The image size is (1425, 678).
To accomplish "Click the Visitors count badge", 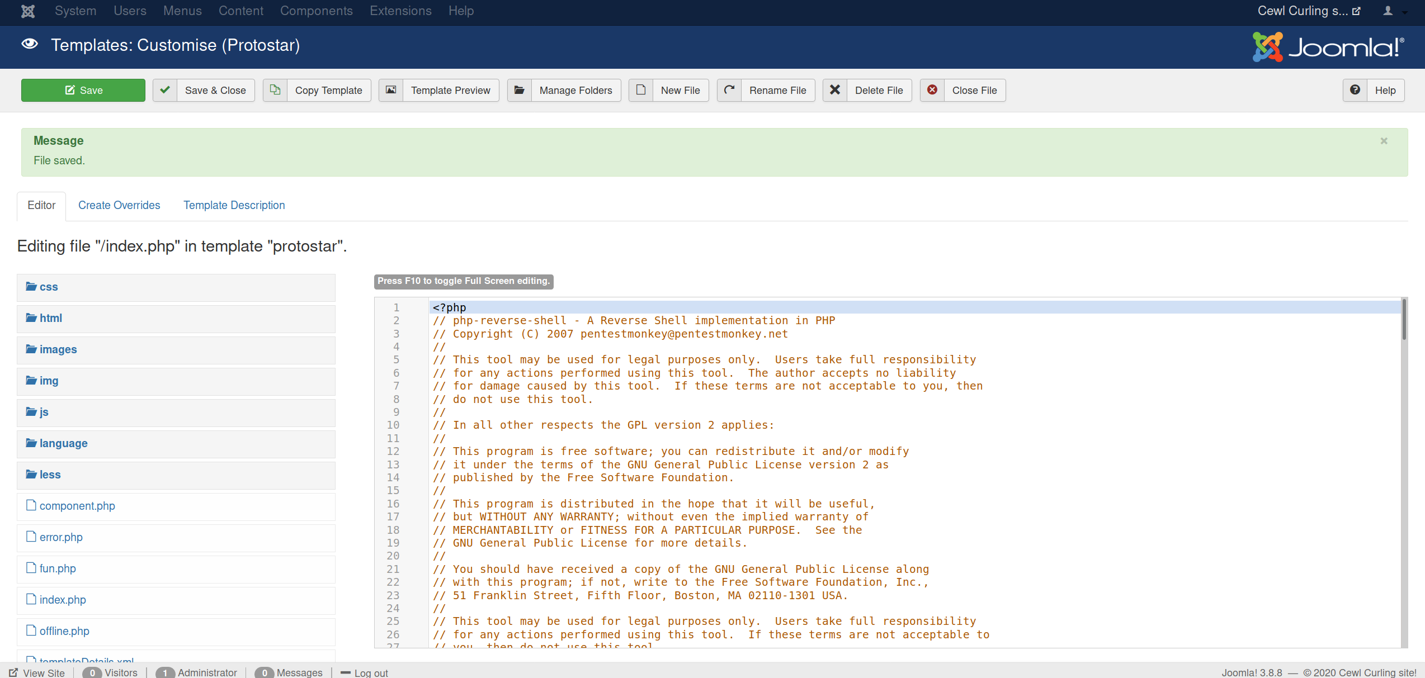I will click(x=92, y=672).
